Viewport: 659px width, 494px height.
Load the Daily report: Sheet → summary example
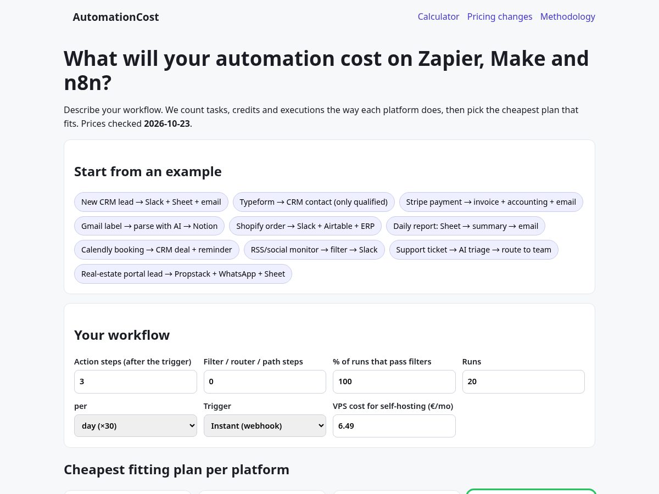(x=466, y=226)
